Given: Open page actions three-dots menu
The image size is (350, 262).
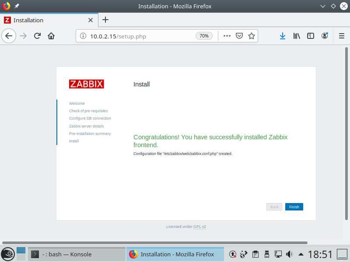Looking at the screenshot, I should [x=227, y=36].
